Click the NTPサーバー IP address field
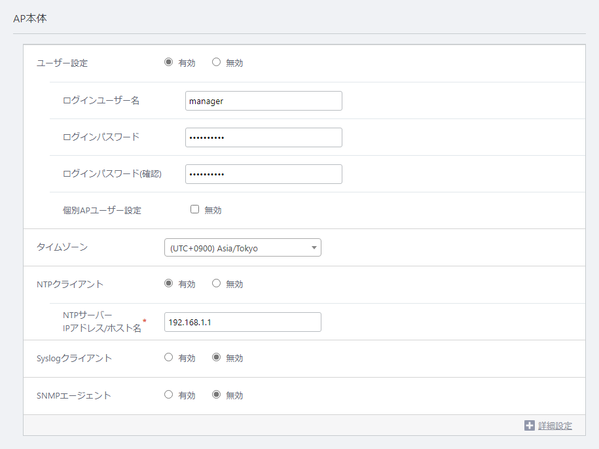 (x=243, y=322)
